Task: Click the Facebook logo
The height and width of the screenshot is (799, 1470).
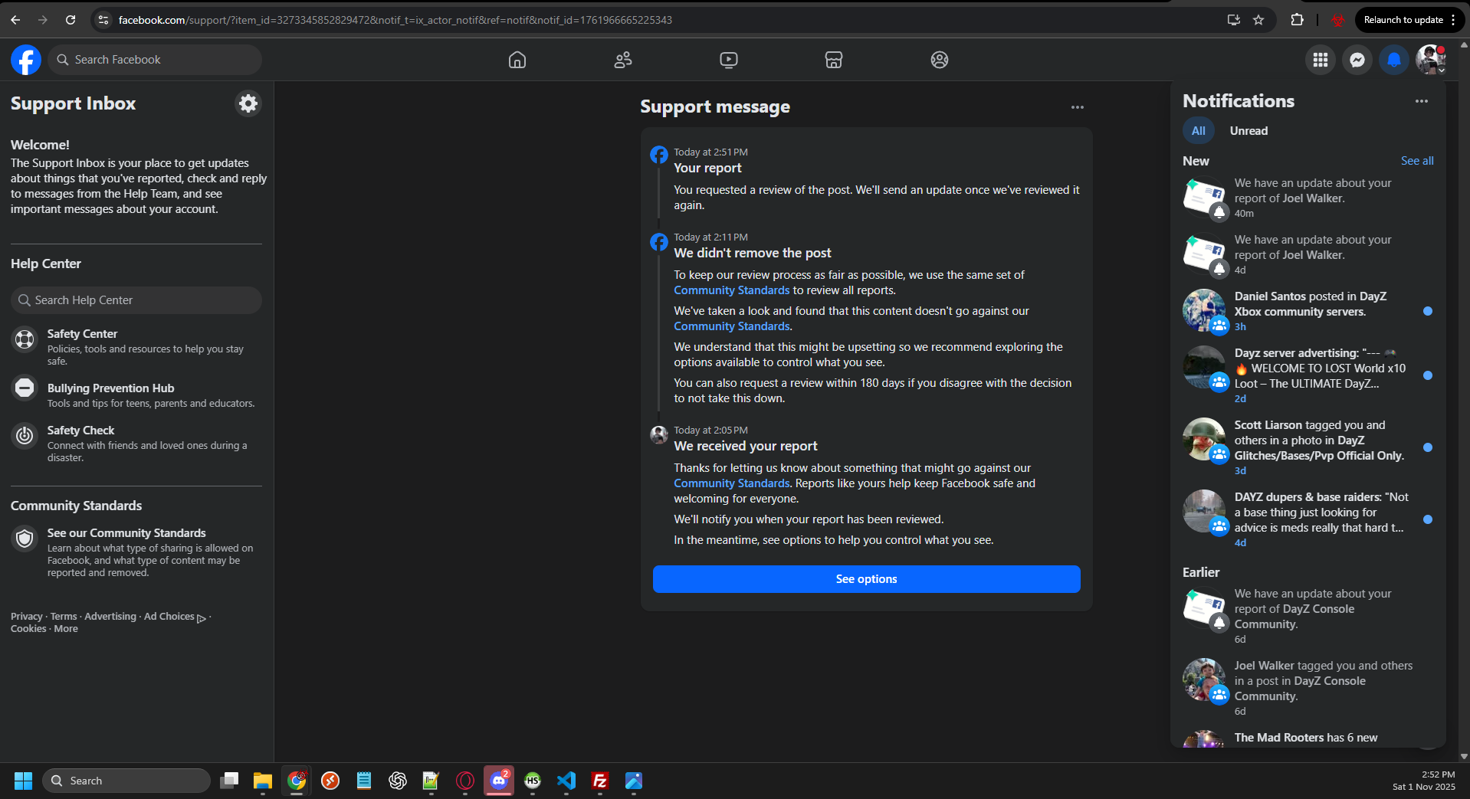Action: click(x=26, y=60)
